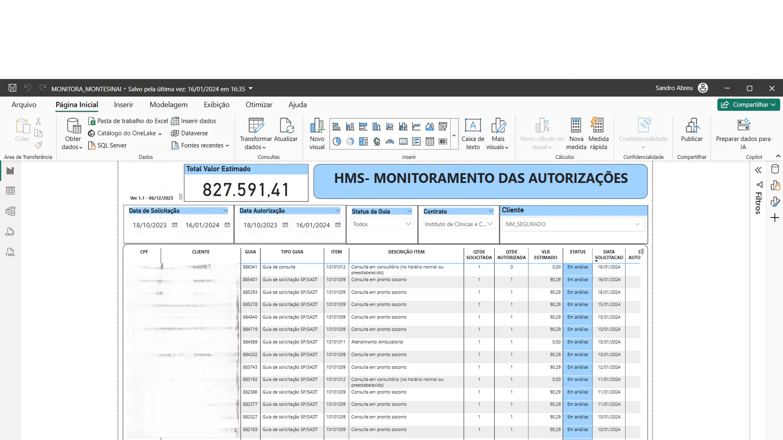Click the Nova medida button
This screenshot has width=783, height=440.
click(x=576, y=134)
